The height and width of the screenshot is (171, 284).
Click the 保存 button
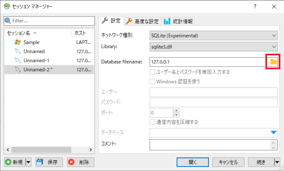(x=49, y=162)
